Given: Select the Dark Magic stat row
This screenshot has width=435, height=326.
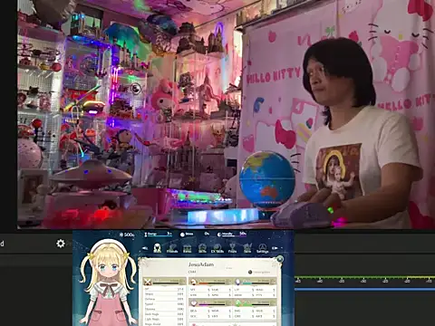Looking at the screenshot, I should pyautogui.click(x=164, y=314).
